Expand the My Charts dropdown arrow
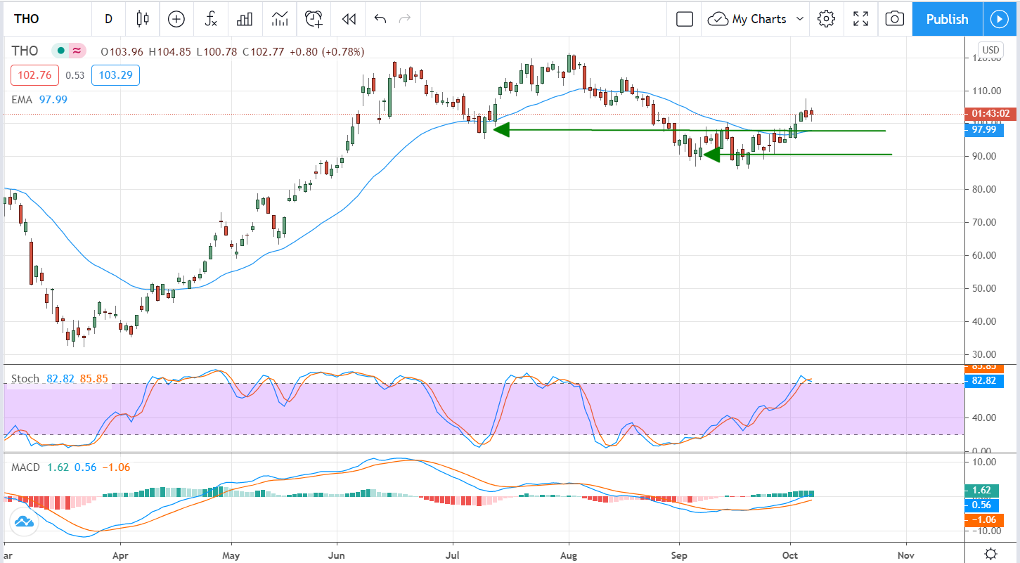Viewport: 1020px width, 563px height. [x=799, y=19]
